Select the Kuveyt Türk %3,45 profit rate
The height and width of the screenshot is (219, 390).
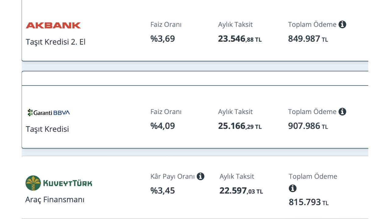(x=163, y=191)
